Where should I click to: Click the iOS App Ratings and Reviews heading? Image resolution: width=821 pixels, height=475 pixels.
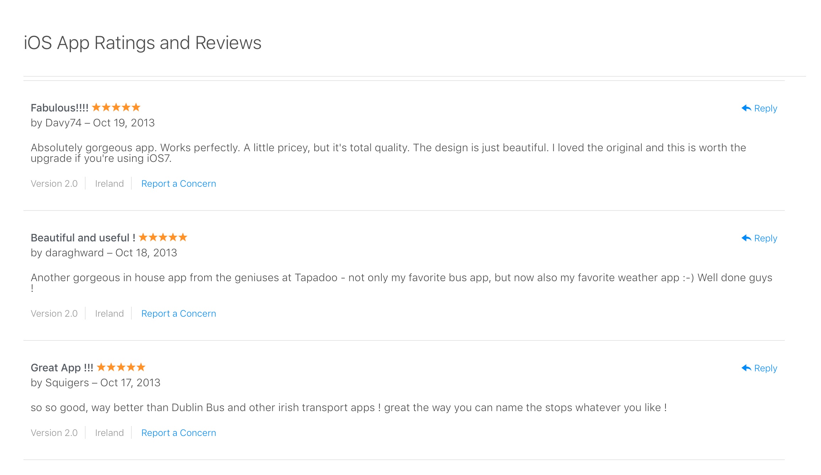pos(142,43)
